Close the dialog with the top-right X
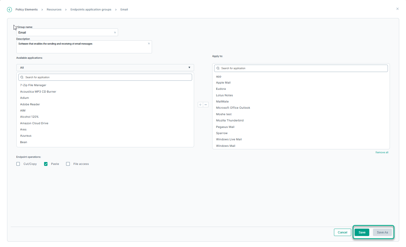 (x=397, y=9)
